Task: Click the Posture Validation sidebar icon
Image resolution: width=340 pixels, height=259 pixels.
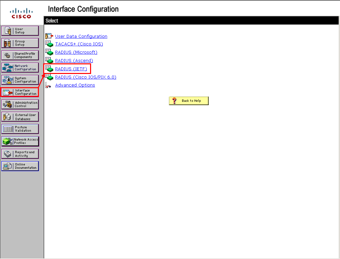Action: pyautogui.click(x=8, y=129)
